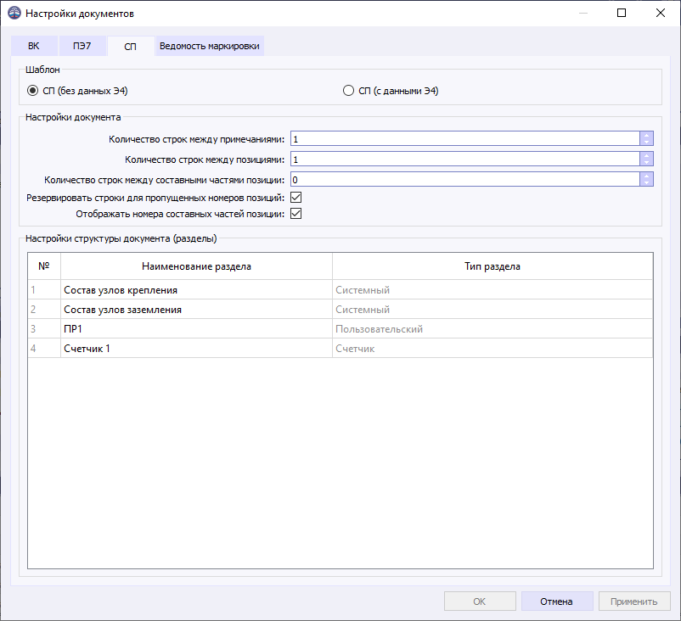The width and height of the screenshot is (681, 621).
Task: Click the down arrow on 'Количество строк между позициями'
Action: point(646,162)
